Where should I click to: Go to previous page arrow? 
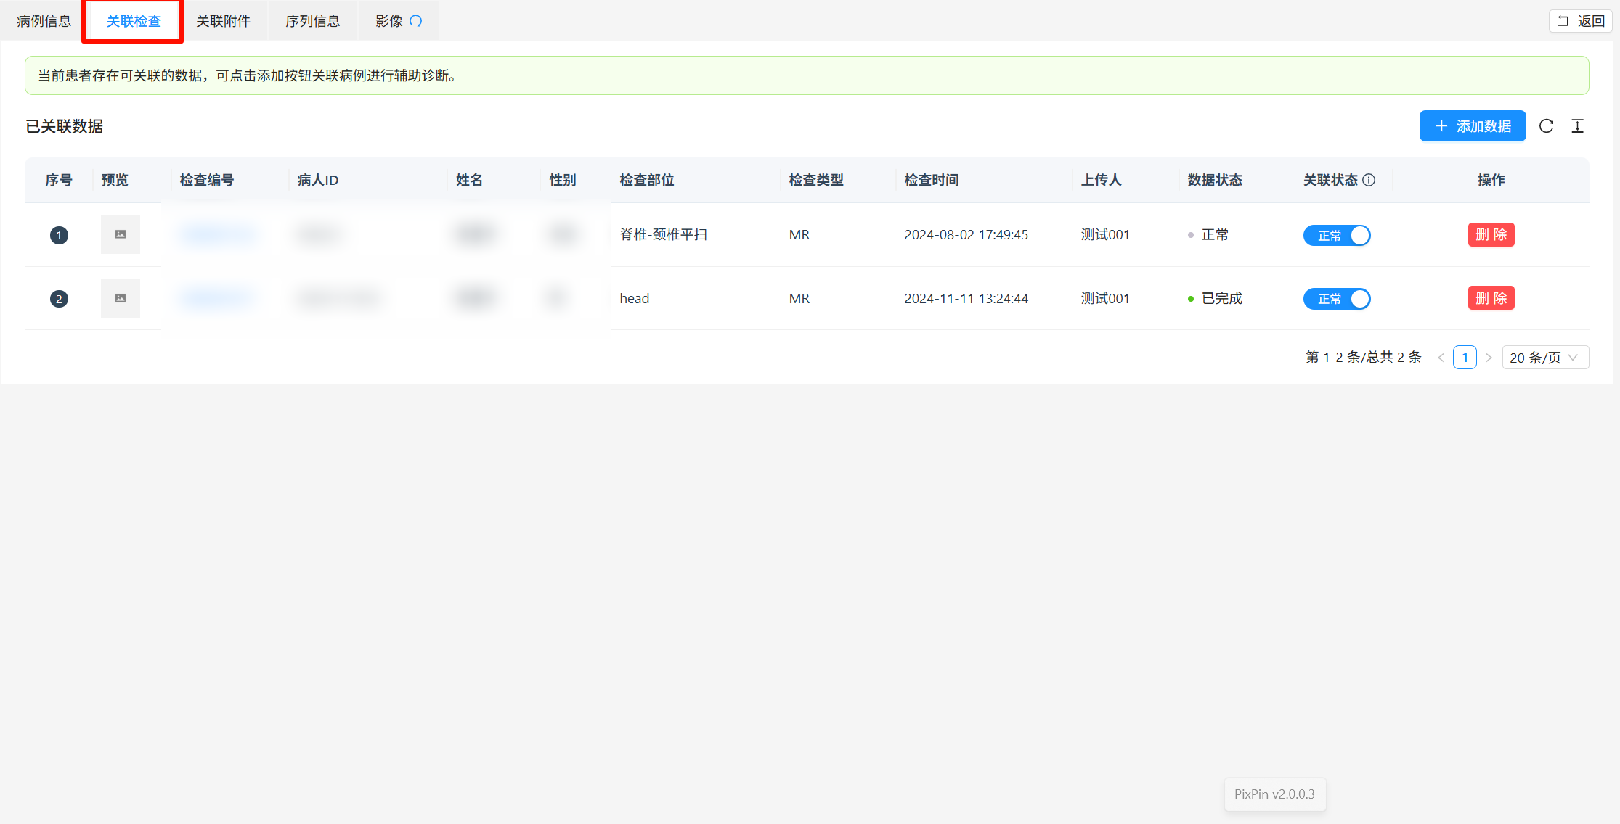click(x=1441, y=358)
